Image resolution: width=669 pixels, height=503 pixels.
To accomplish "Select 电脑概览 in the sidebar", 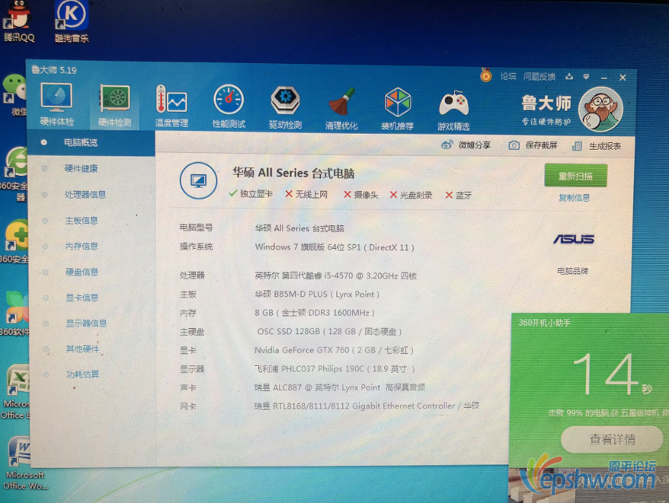I will [x=91, y=143].
